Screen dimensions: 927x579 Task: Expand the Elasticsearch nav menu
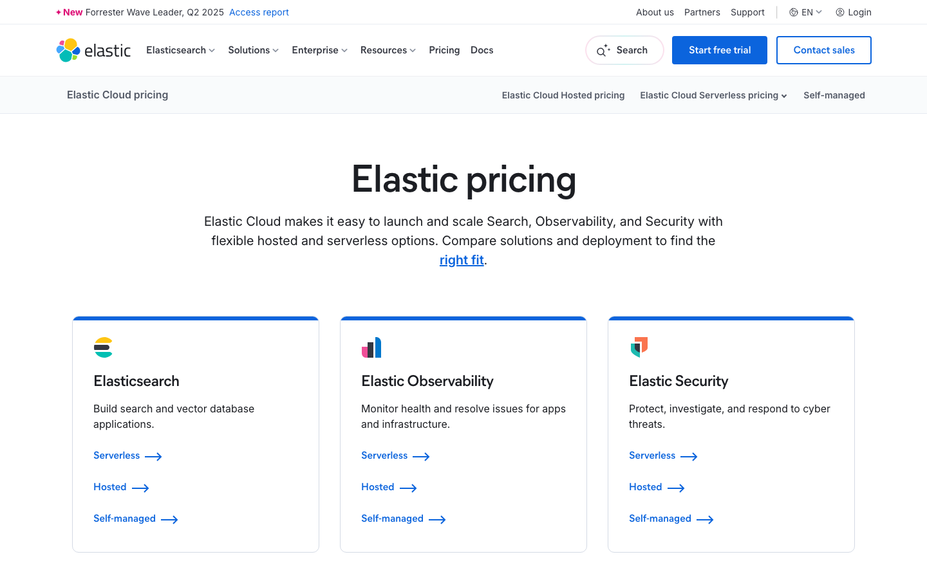coord(180,50)
